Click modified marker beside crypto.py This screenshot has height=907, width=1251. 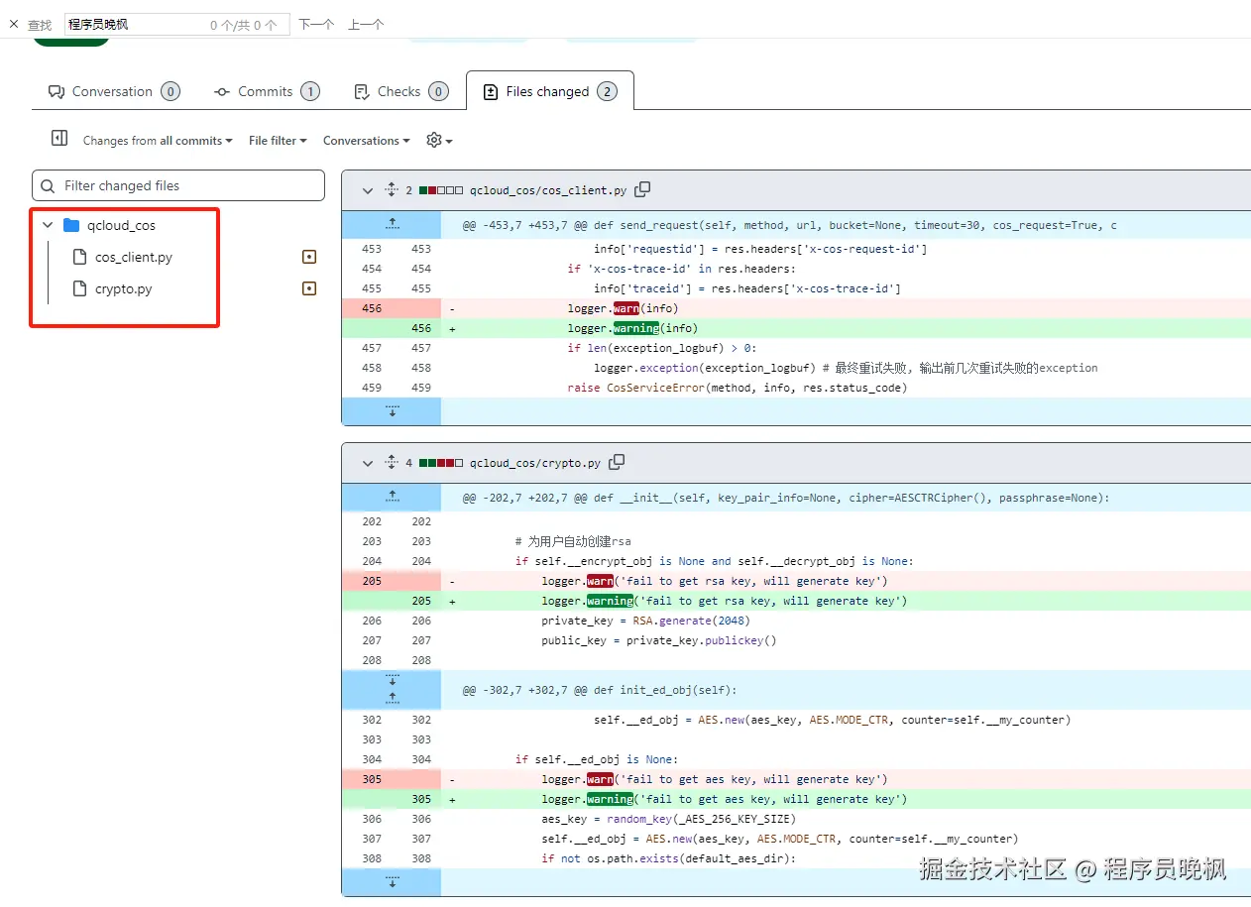pyautogui.click(x=309, y=288)
